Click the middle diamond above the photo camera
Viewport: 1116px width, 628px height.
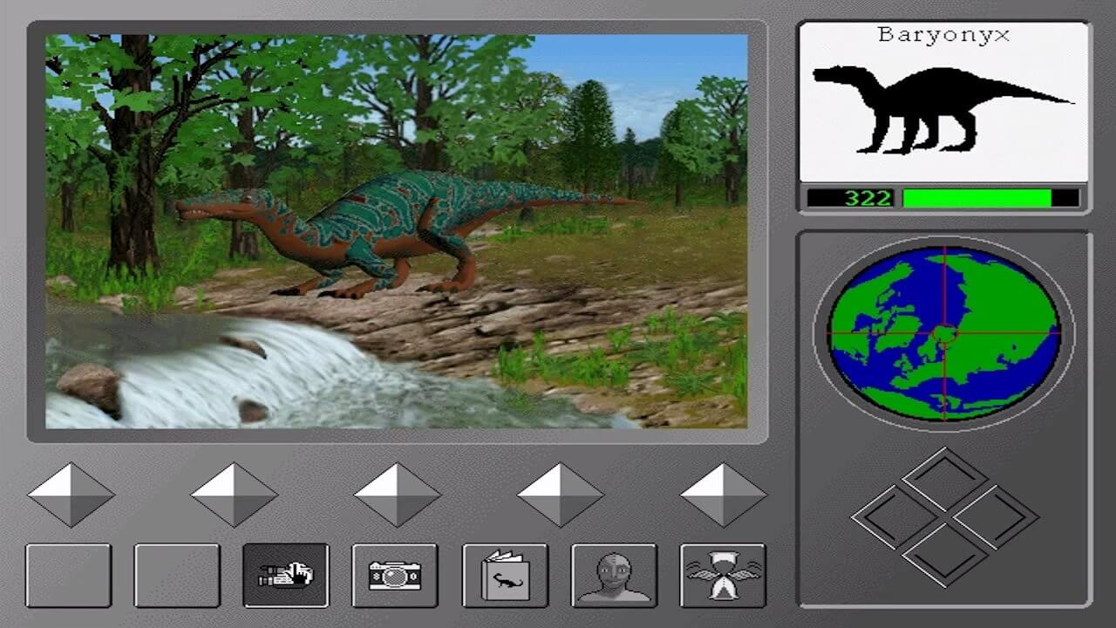[397, 495]
